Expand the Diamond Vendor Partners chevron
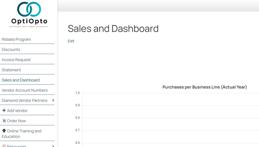This screenshot has width=259, height=147. 53,100
